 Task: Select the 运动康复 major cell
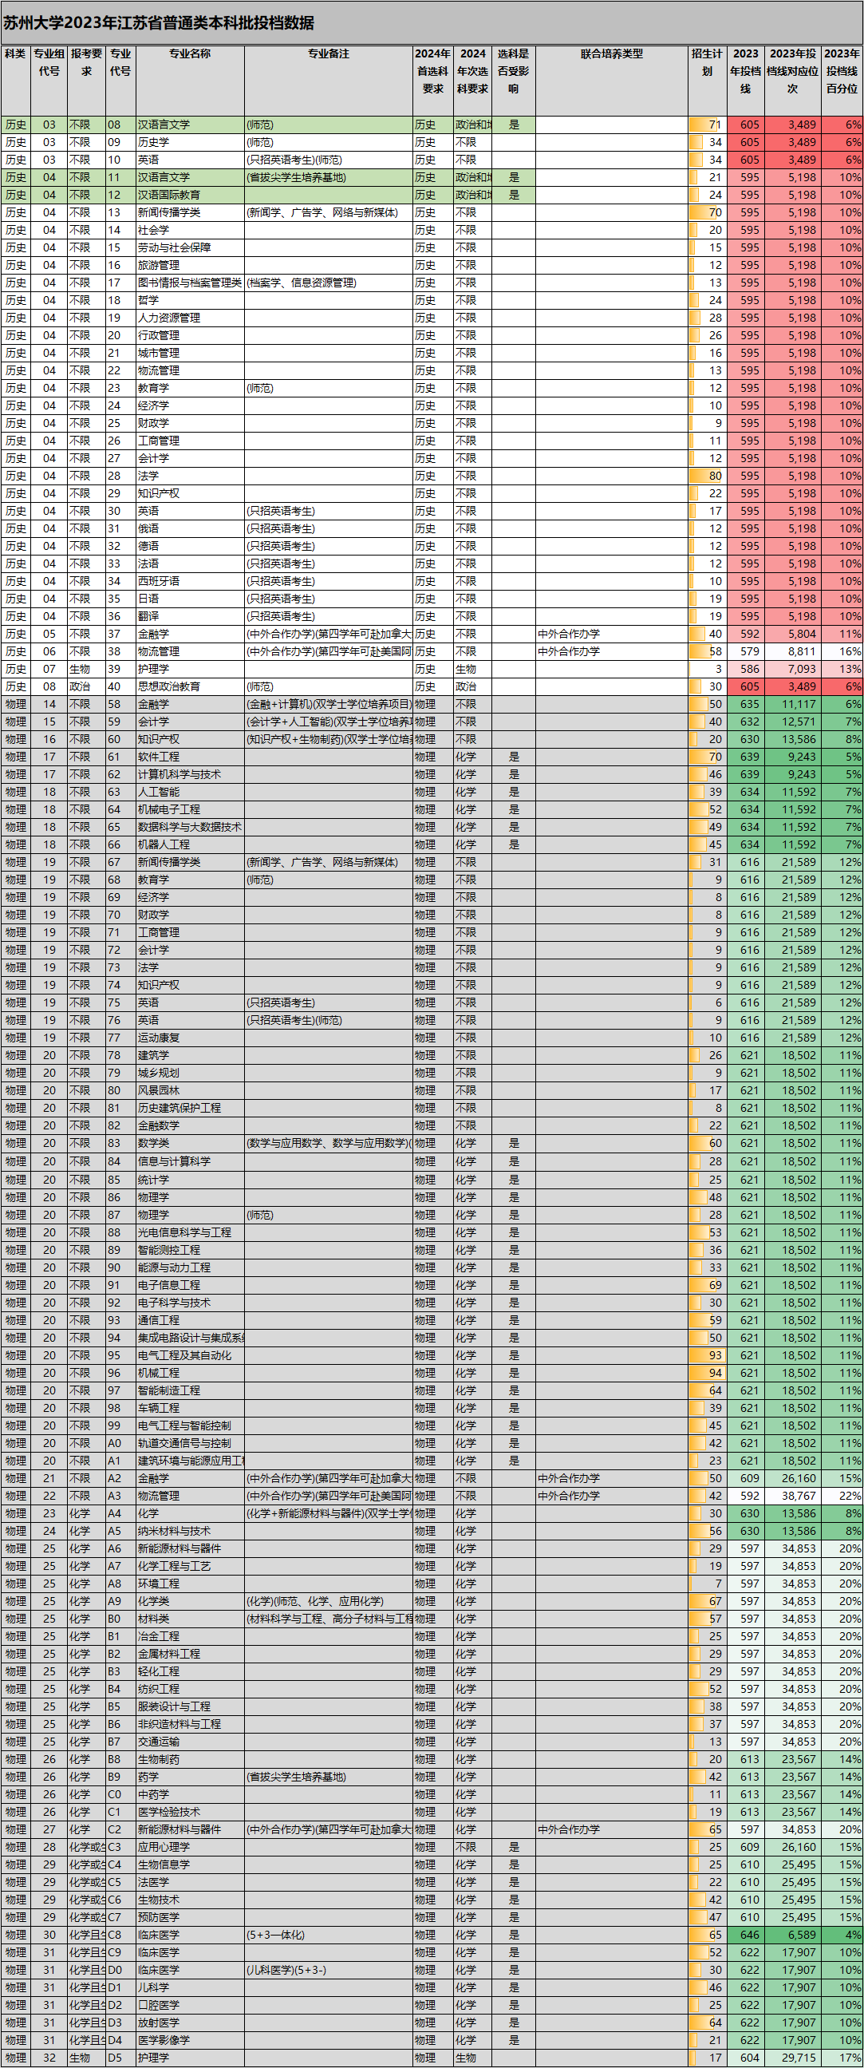tap(159, 1038)
